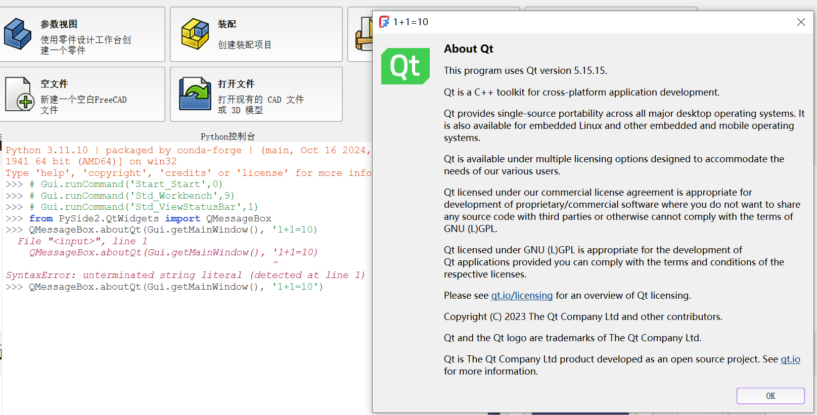
Task: Open the 装配 create assembly card
Action: [256, 34]
